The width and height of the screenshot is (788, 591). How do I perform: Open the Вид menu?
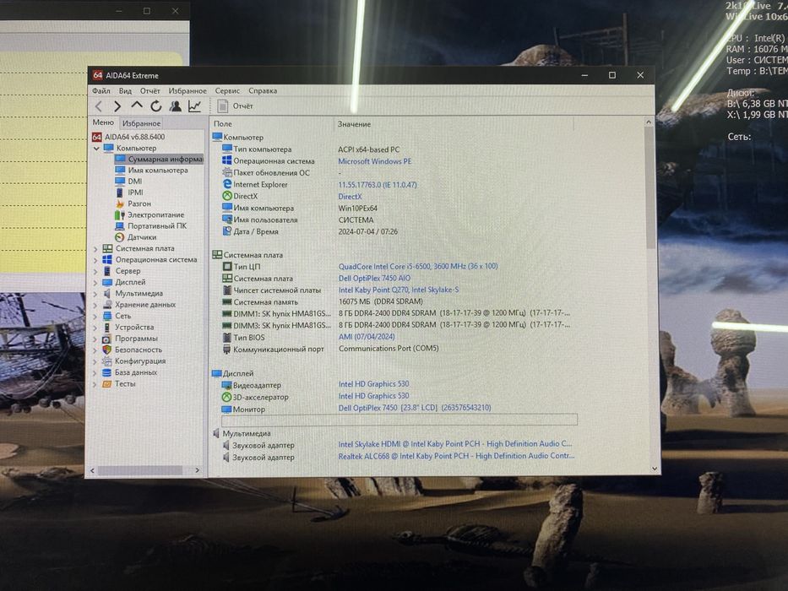coord(125,91)
